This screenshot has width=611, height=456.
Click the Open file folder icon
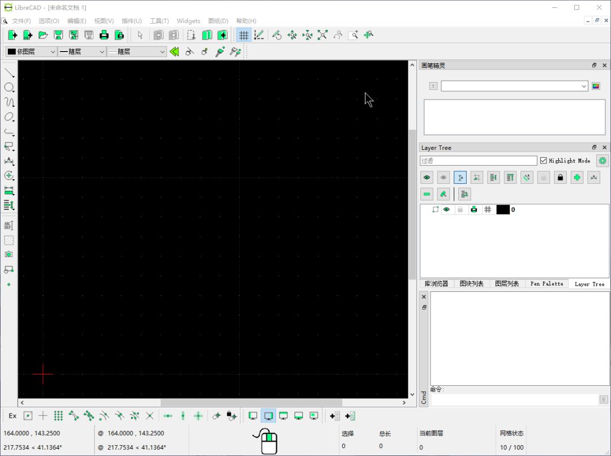(x=42, y=35)
